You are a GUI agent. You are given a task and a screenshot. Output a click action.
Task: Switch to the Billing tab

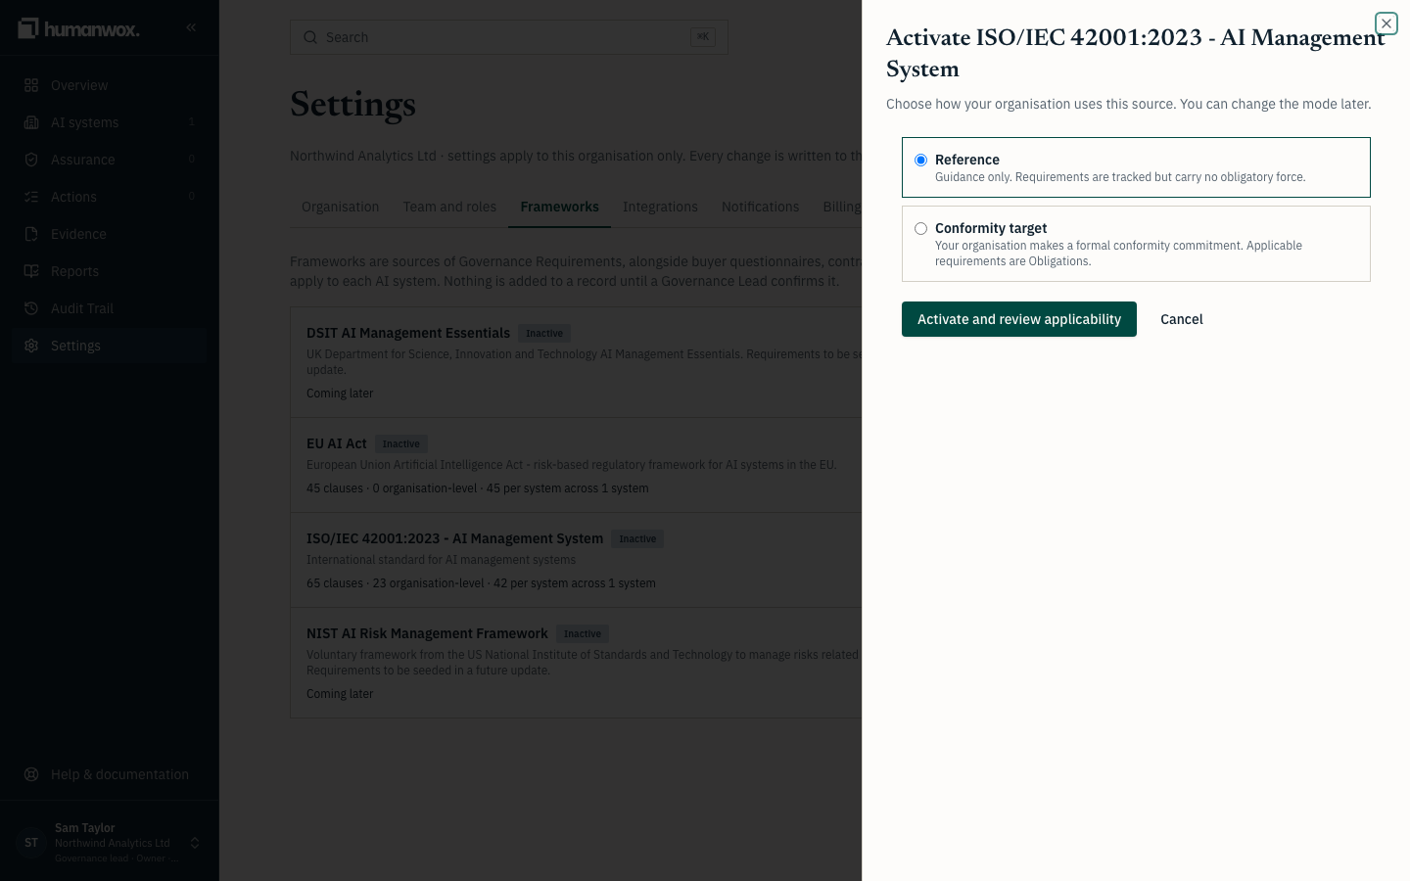[841, 207]
